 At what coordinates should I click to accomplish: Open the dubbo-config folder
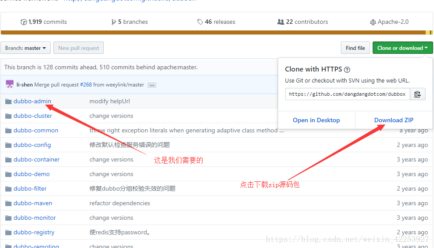32,145
